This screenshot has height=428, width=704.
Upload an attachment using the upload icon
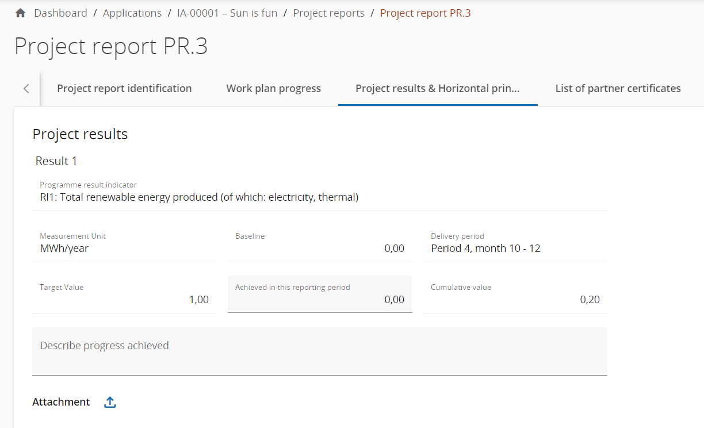110,403
